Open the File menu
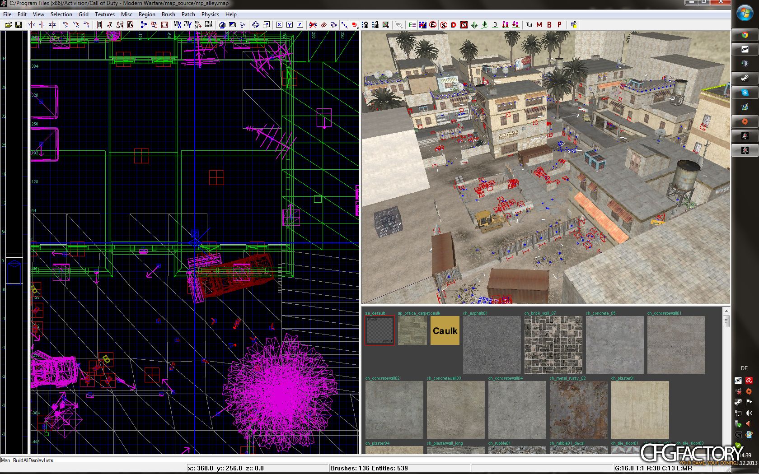This screenshot has height=474, width=759. point(7,14)
